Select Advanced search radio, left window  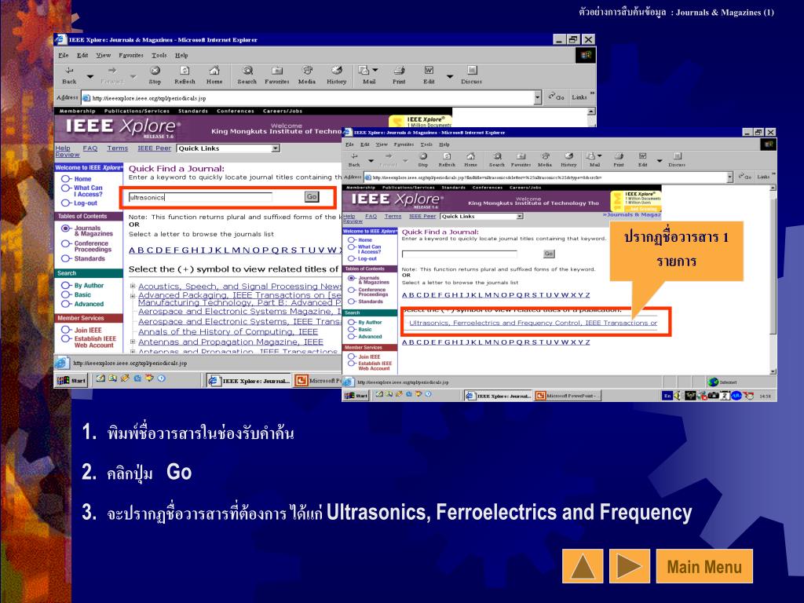click(x=66, y=304)
